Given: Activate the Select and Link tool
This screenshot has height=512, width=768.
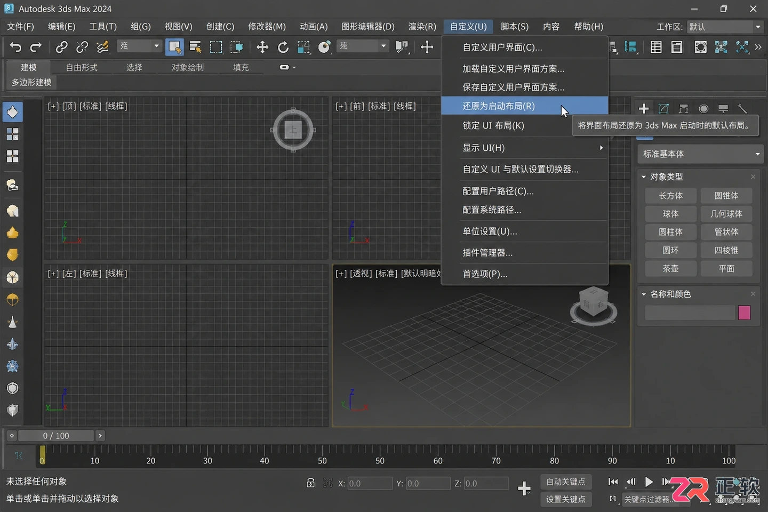Looking at the screenshot, I should click(62, 47).
